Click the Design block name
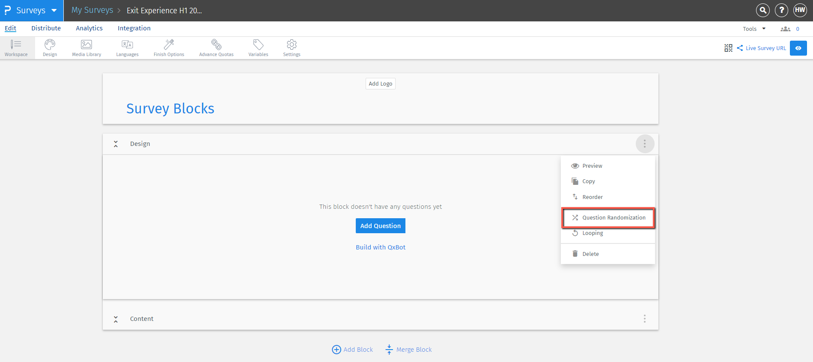The width and height of the screenshot is (813, 362). 140,144
